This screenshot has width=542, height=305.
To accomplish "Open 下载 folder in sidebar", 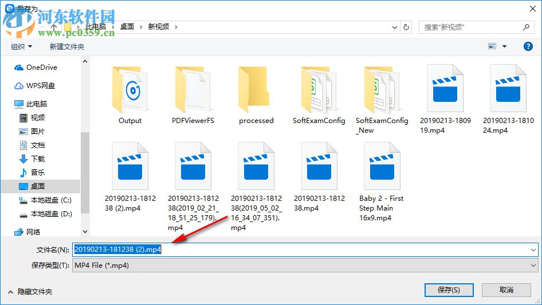I will (x=32, y=159).
